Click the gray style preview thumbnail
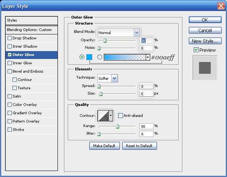227x177 pixels. click(205, 68)
